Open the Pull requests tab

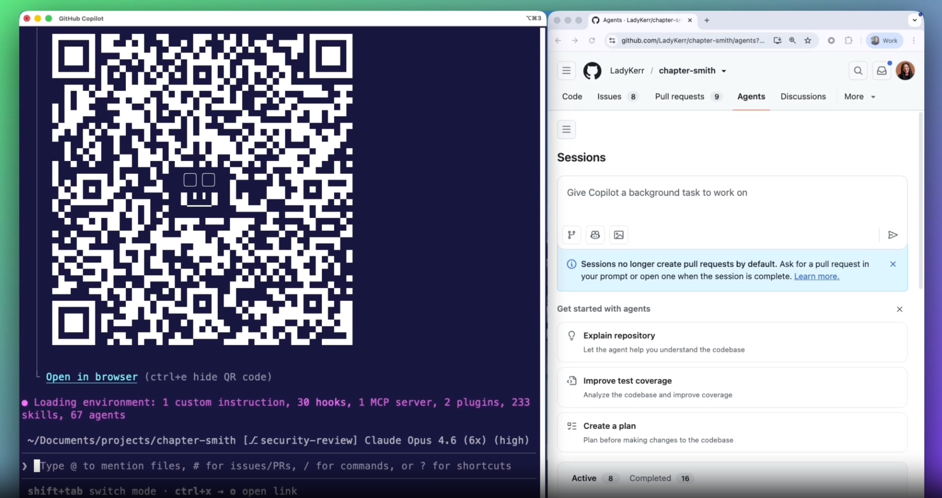pos(688,96)
